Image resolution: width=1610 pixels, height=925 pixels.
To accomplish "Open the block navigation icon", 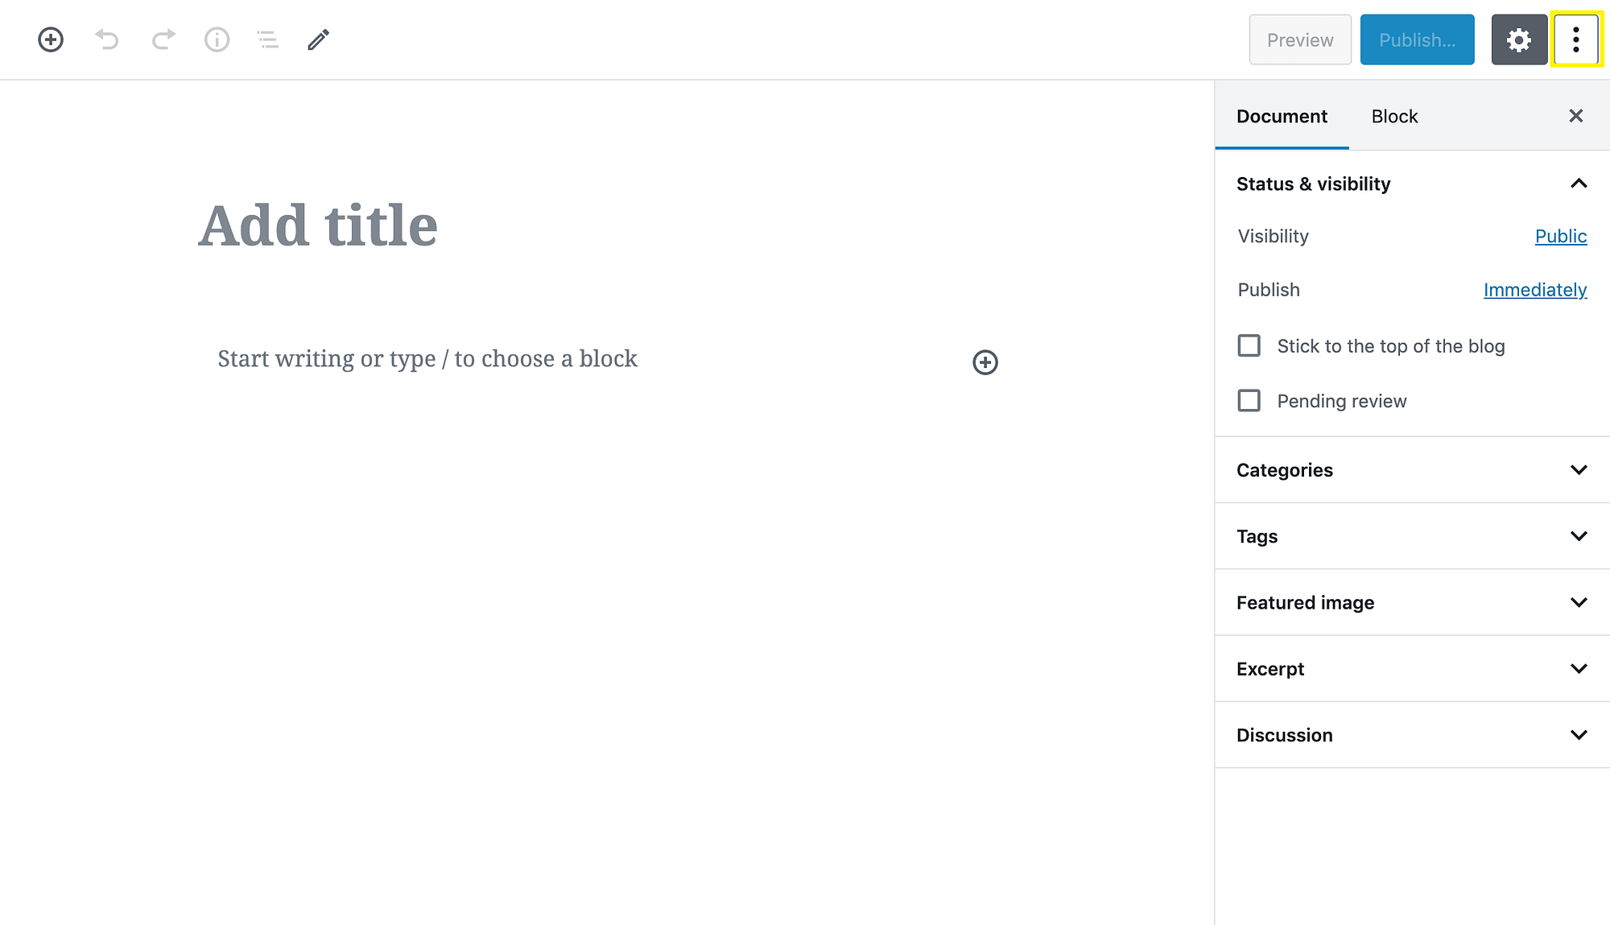I will point(267,39).
